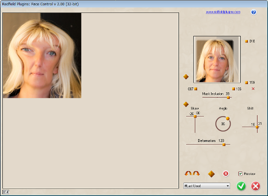Click the bottom randomize dice icon
Image resolution: width=268 pixels, height=196 pixels.
[x=211, y=174]
